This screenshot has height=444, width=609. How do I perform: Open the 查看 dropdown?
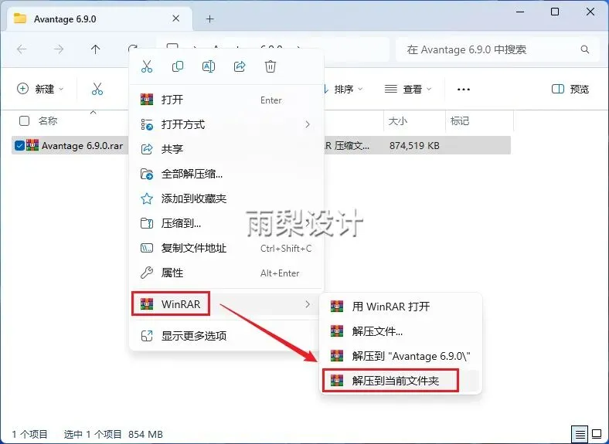408,90
